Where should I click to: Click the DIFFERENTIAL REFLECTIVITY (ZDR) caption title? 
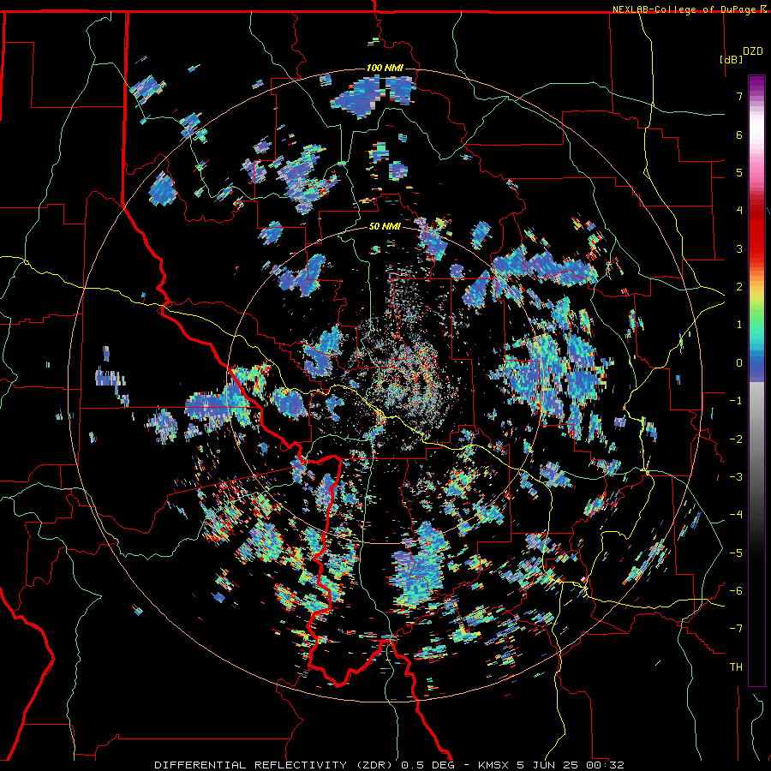(274, 765)
